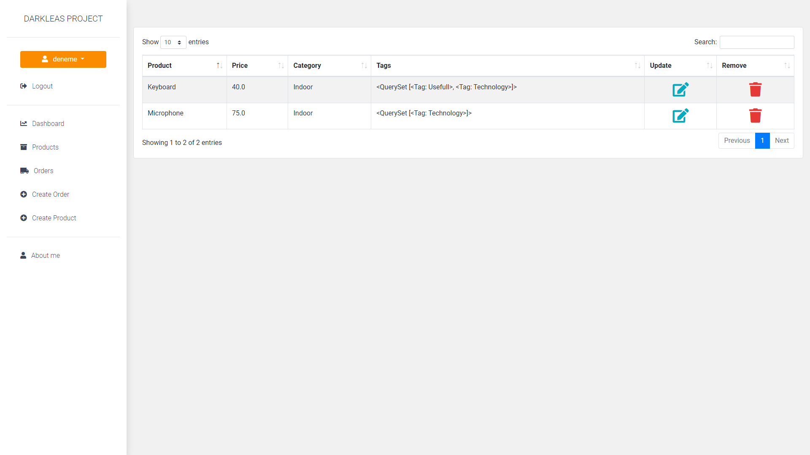Open Create Order from sidebar

tap(50, 194)
